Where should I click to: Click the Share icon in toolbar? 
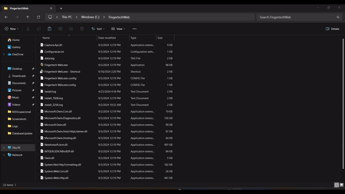pos(71,29)
